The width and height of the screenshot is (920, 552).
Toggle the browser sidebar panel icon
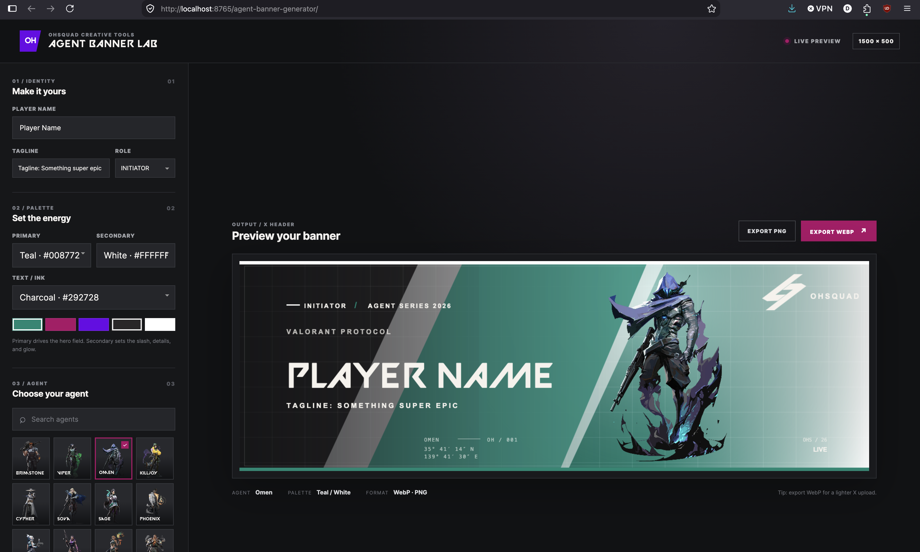12,9
